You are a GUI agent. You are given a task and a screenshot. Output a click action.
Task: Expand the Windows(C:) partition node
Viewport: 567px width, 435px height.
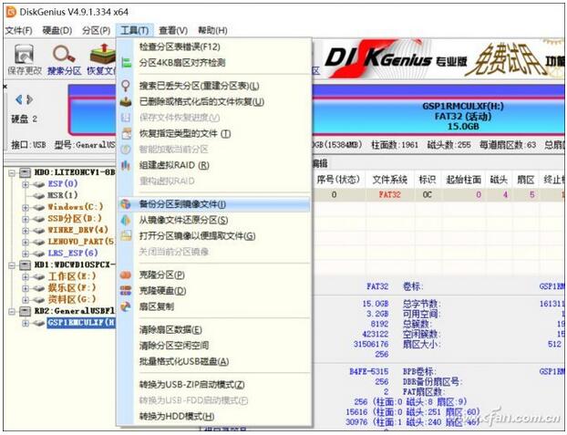[x=26, y=207]
